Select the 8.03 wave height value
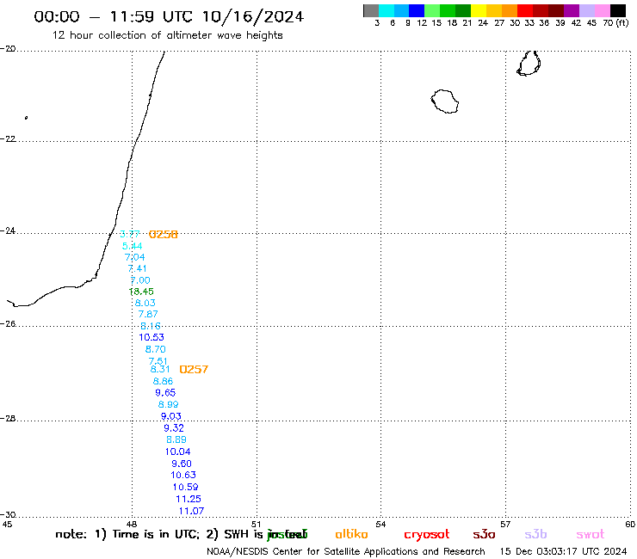 (x=145, y=303)
